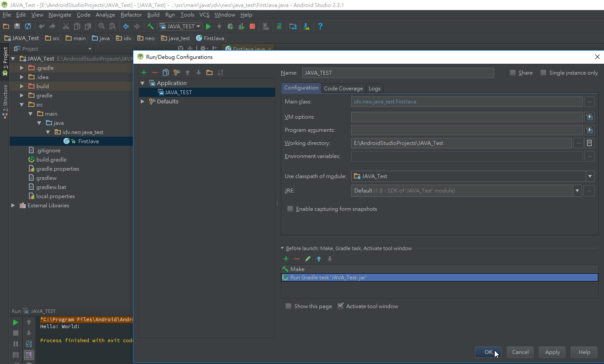Enable Single instance only
The height and width of the screenshot is (364, 604).
[x=544, y=73]
